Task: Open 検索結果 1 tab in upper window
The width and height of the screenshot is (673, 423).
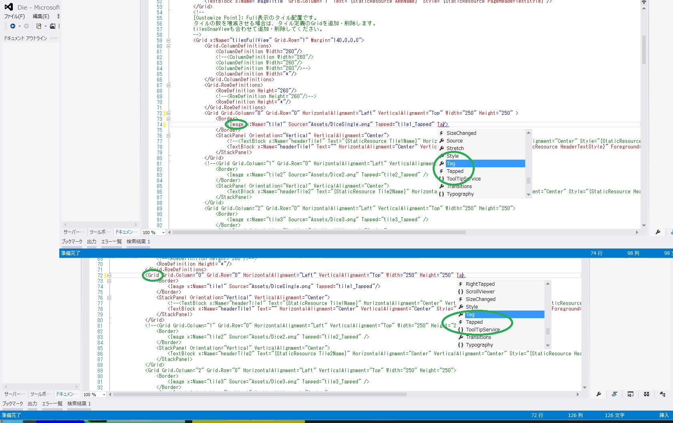Action: [x=138, y=242]
